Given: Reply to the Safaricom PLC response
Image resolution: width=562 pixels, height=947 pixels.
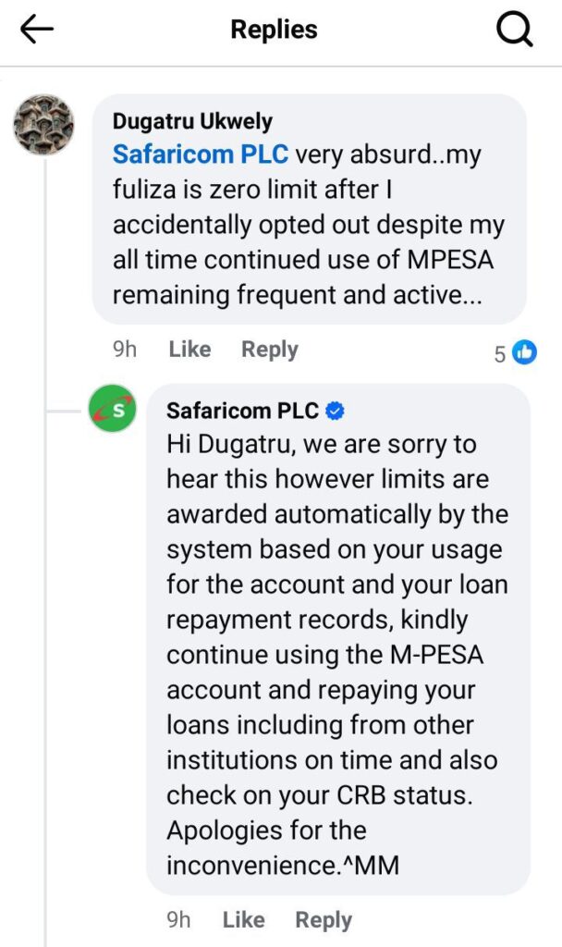Looking at the screenshot, I should [324, 920].
